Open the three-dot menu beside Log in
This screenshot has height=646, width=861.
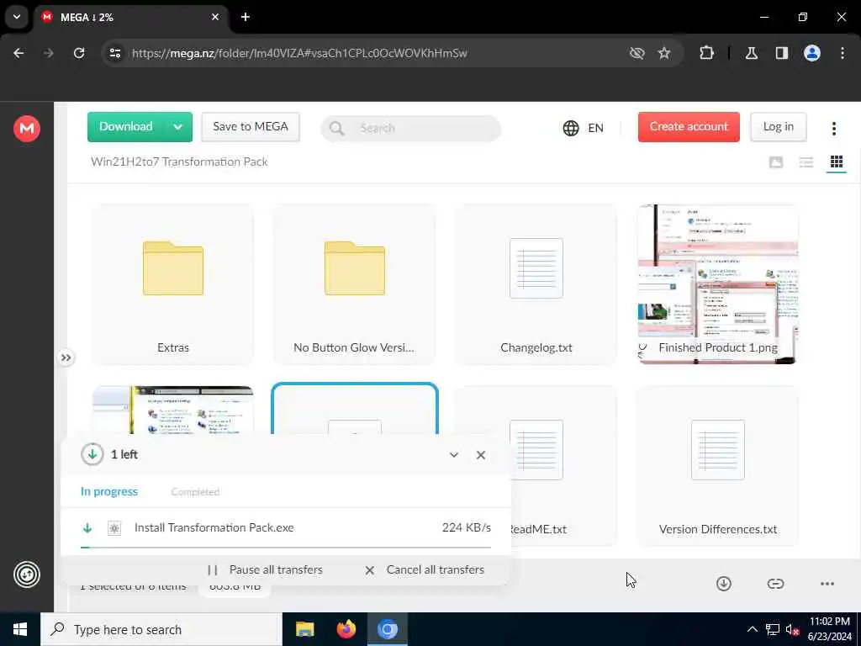pyautogui.click(x=833, y=128)
